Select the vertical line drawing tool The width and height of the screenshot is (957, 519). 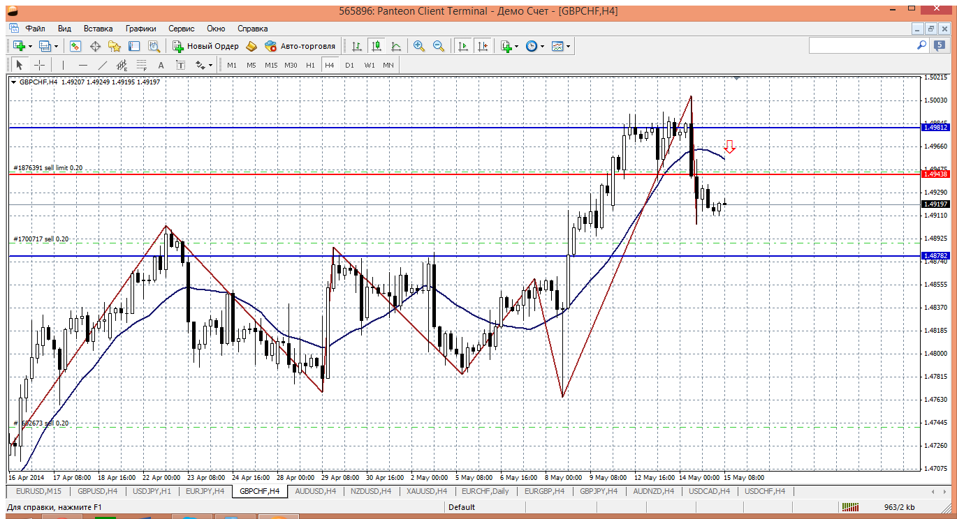coord(63,65)
